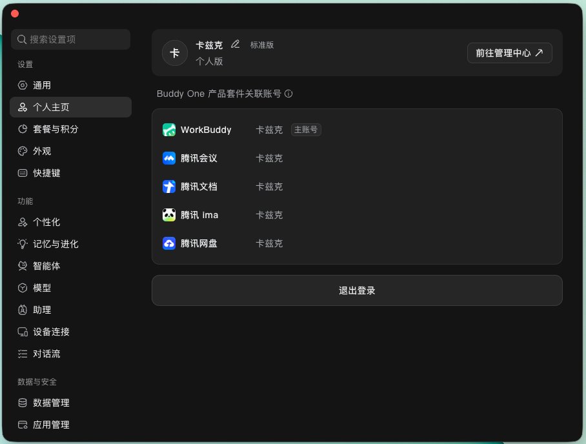This screenshot has height=444, width=586.
Task: Click the 腾讯网盘 product name
Action: coord(199,243)
